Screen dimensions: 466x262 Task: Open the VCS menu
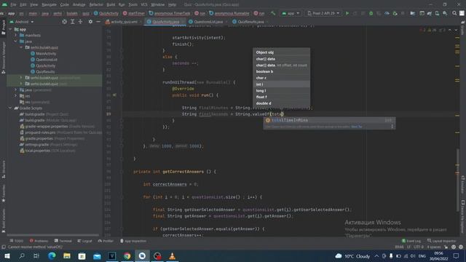(144, 4)
